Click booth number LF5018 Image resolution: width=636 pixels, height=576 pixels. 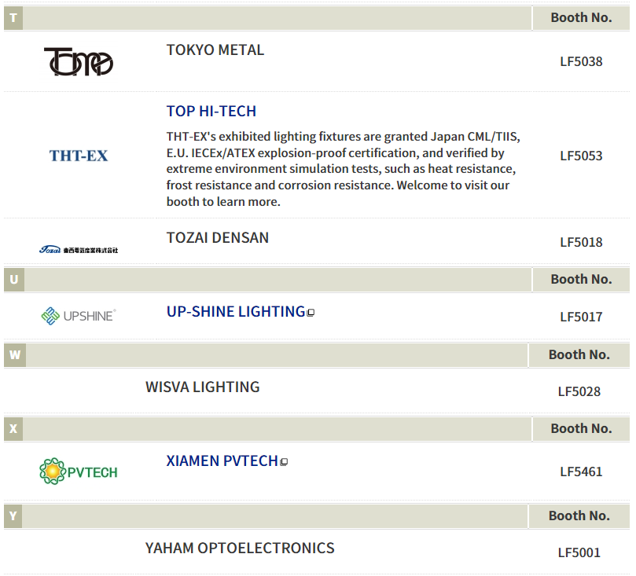(581, 242)
